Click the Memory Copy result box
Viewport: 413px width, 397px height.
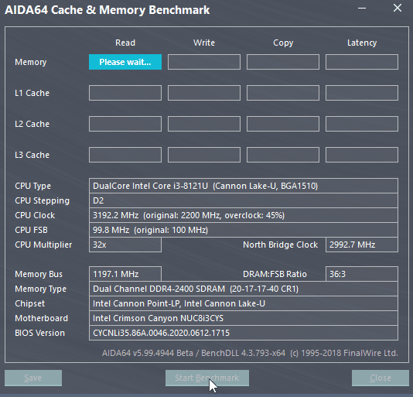[x=283, y=62]
